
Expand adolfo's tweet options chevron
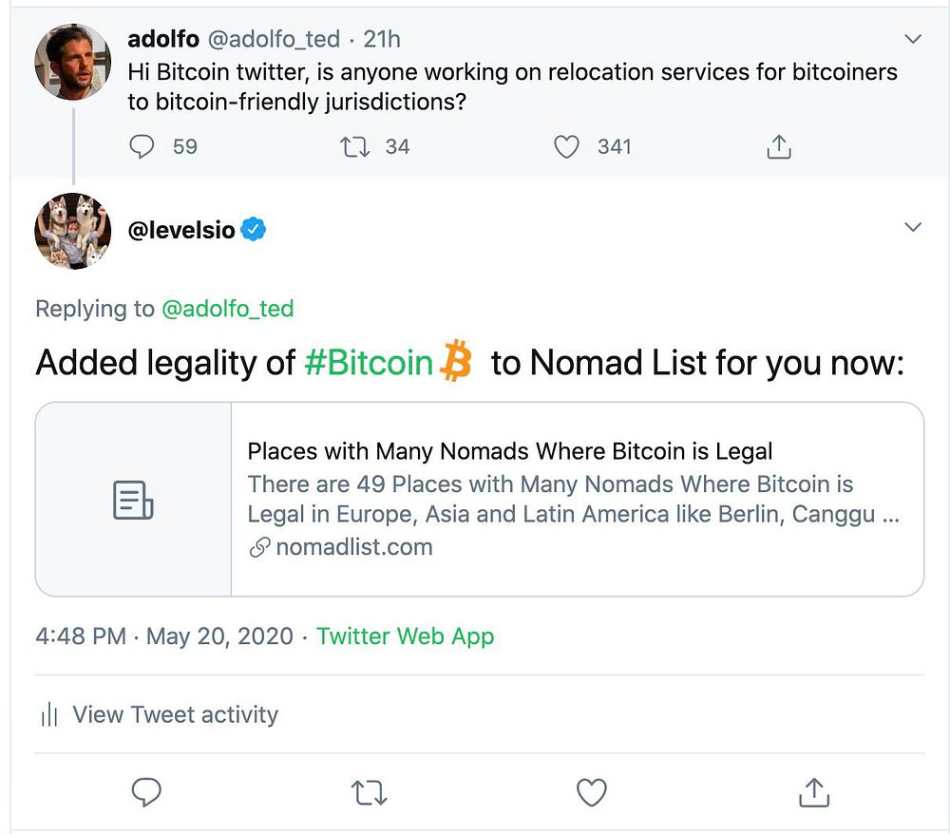coord(912,40)
